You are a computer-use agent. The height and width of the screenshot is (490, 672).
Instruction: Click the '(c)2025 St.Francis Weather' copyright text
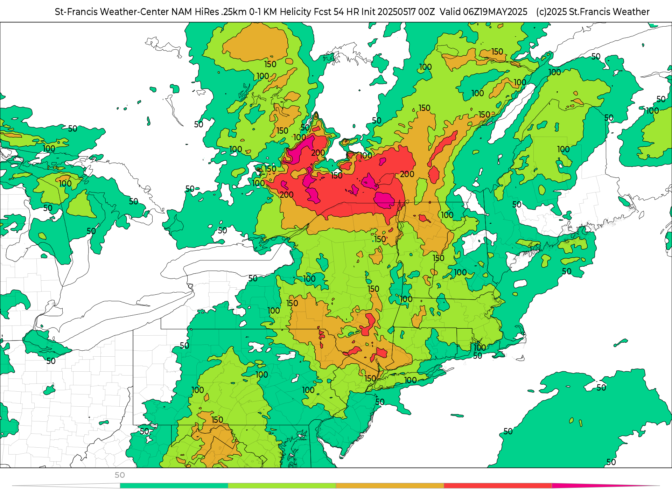pos(593,12)
